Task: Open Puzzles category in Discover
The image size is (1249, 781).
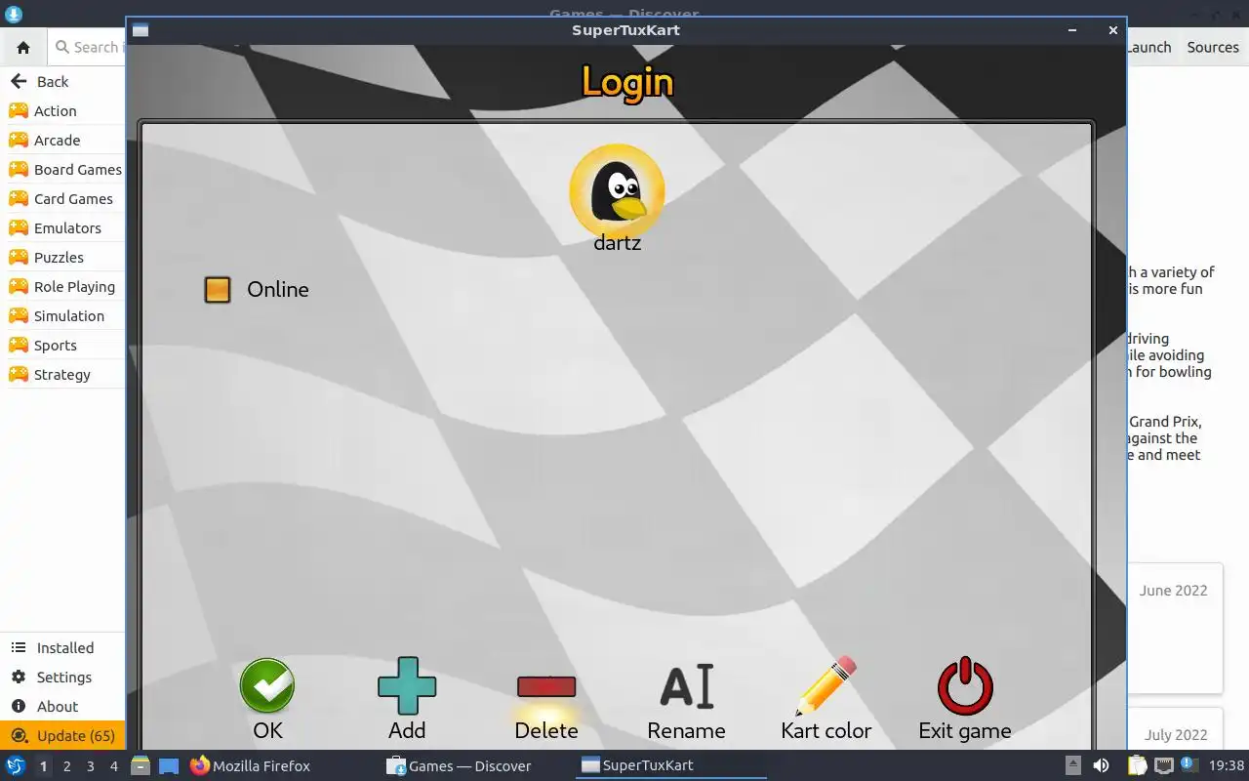Action: pyautogui.click(x=62, y=258)
